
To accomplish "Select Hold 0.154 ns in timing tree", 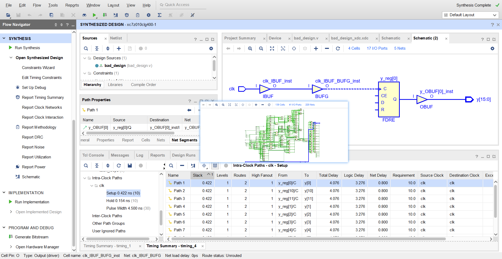I will coord(122,201).
